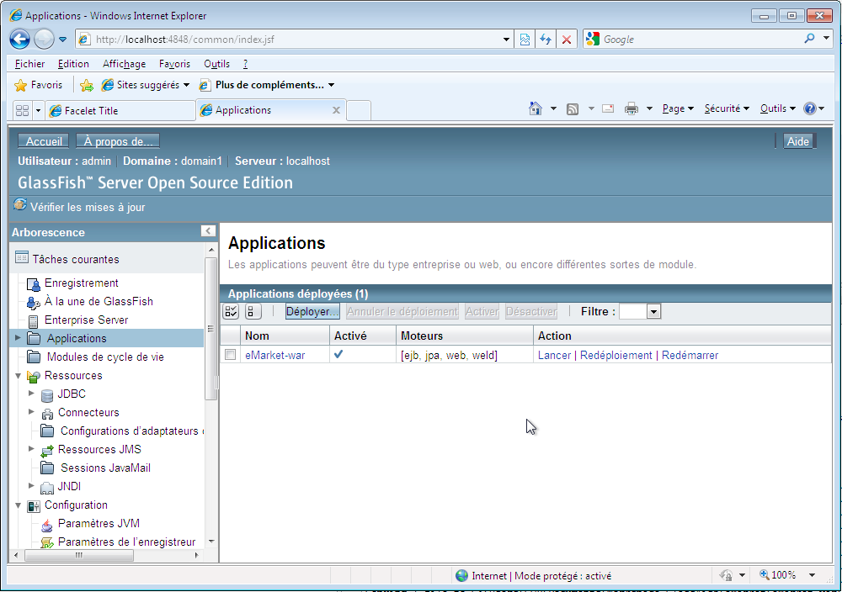Click the Lancer action link

pyautogui.click(x=554, y=355)
